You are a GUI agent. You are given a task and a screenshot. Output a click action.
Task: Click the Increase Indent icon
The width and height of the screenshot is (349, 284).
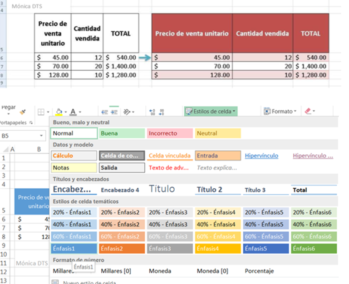coord(114,112)
